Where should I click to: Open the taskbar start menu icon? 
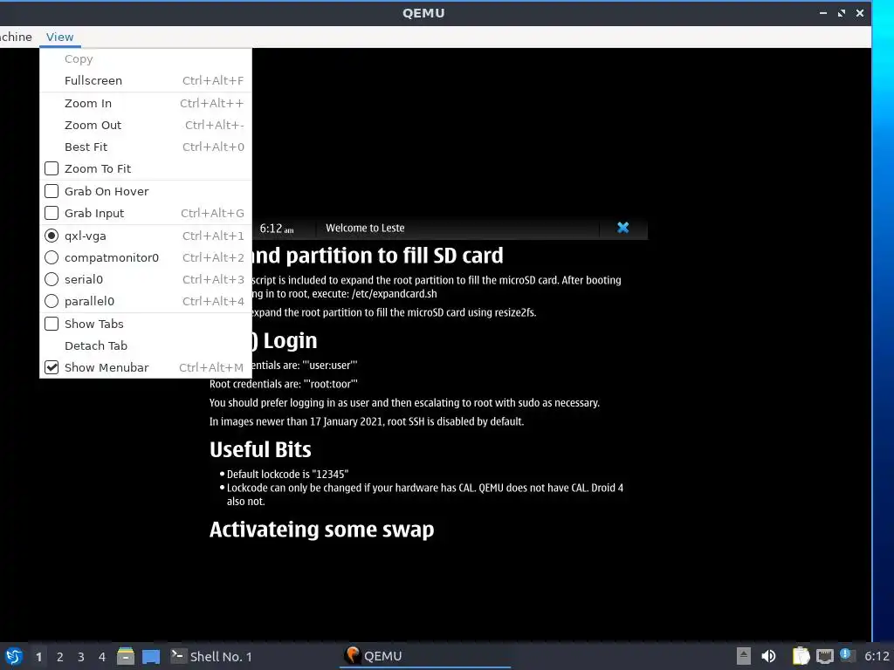pos(14,656)
